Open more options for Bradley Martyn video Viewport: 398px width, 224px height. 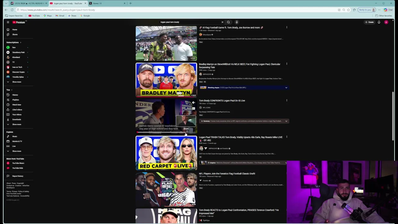click(287, 64)
